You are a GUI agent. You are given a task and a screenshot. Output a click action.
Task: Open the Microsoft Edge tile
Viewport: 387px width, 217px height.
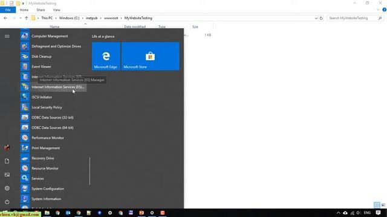point(106,56)
